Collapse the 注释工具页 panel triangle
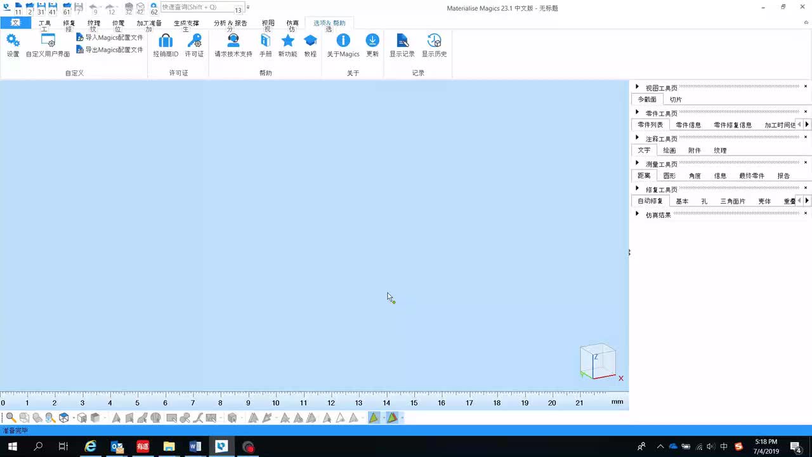Image resolution: width=812 pixels, height=457 pixels. 637,138
